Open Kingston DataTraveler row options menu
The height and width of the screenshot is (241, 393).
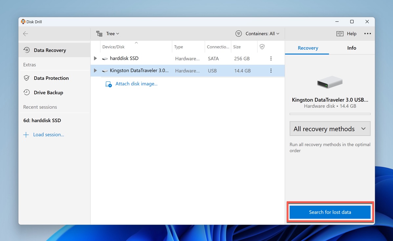(271, 71)
